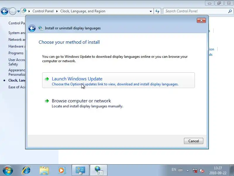This screenshot has width=234, height=176.
Task: Switch to the display languages taskbar button
Action: click(99, 170)
